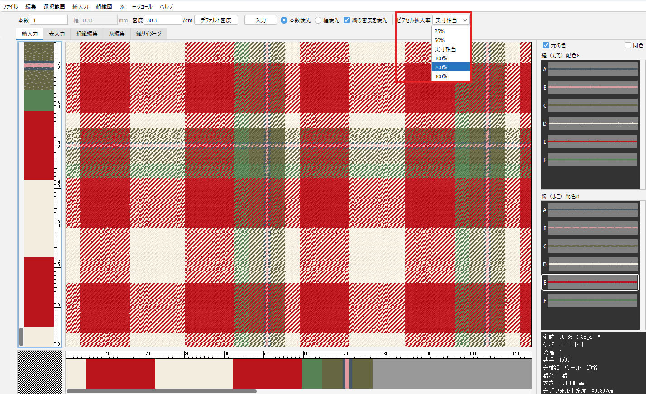Select green weft yarn F
This screenshot has height=394, width=646.
point(593,300)
